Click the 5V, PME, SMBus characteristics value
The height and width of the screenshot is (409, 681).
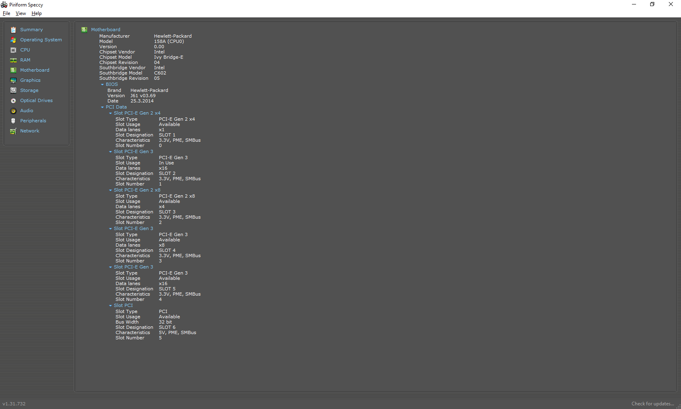pyautogui.click(x=178, y=332)
